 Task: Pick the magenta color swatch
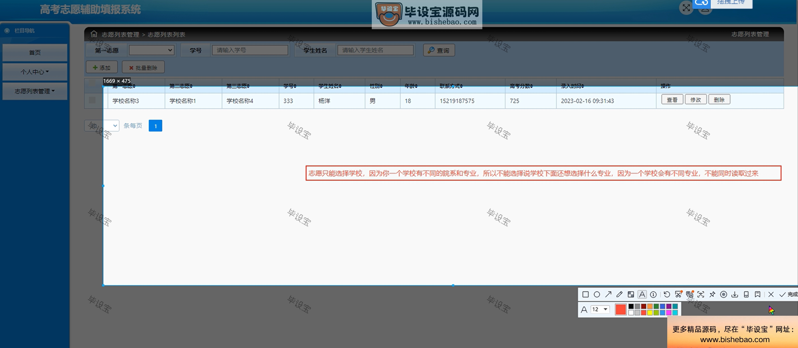pyautogui.click(x=669, y=312)
